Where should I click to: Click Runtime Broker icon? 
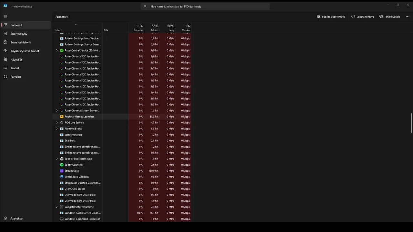(62, 129)
